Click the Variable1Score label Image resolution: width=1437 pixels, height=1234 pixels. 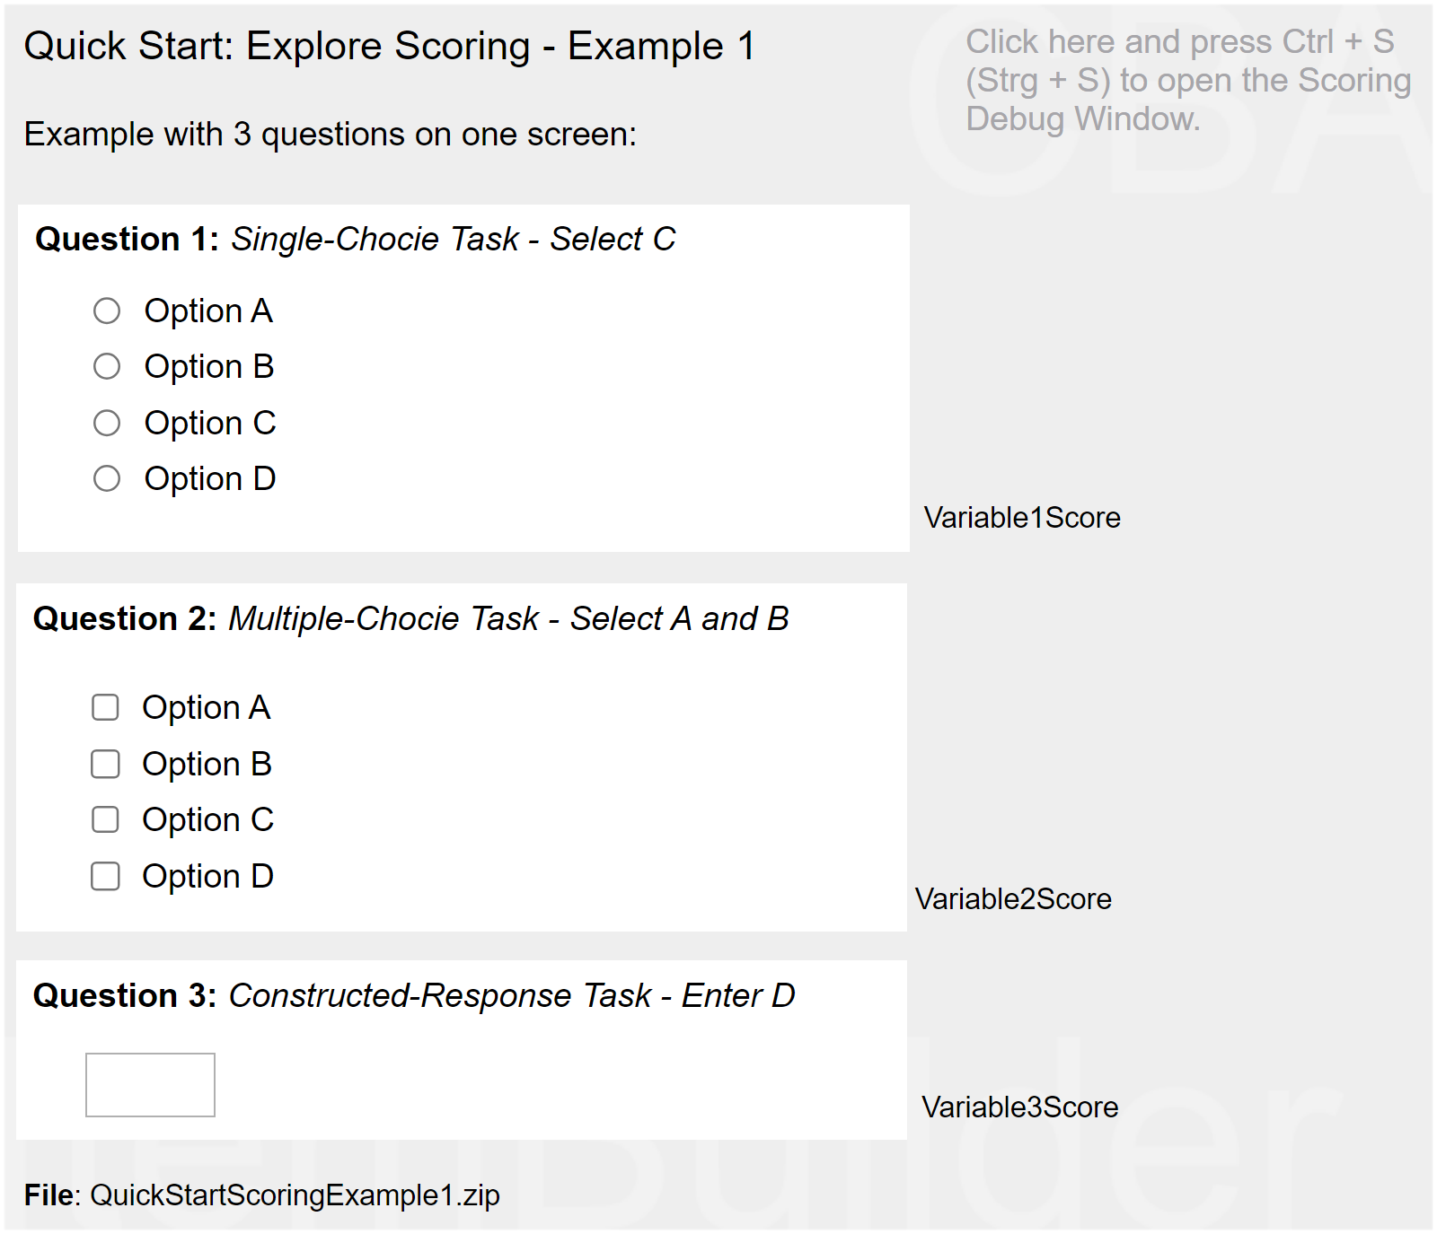pos(1022,518)
